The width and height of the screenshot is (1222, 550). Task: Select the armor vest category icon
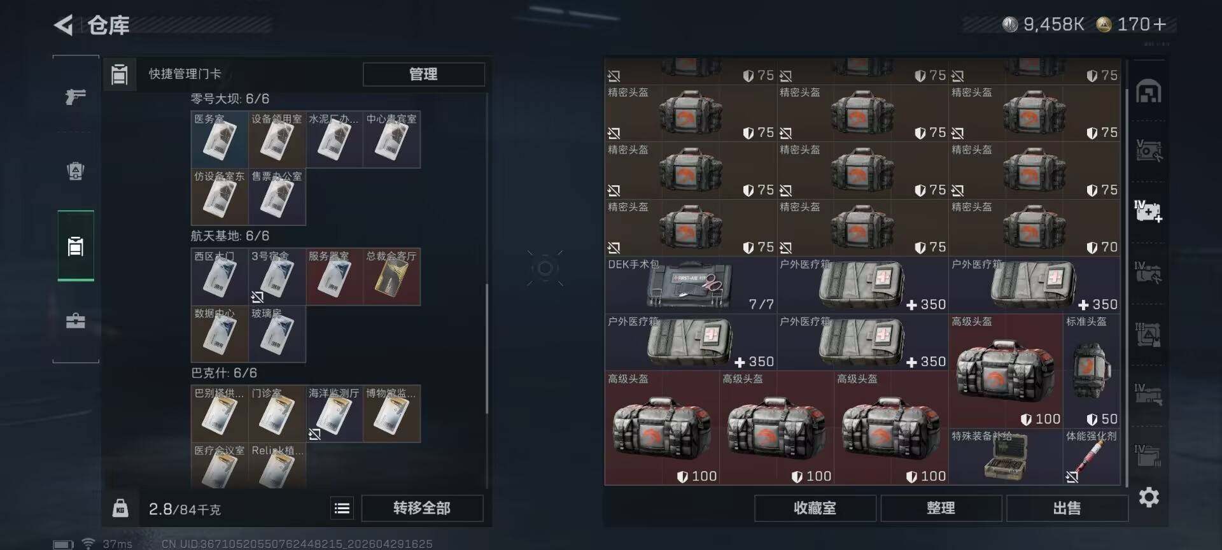[x=76, y=171]
